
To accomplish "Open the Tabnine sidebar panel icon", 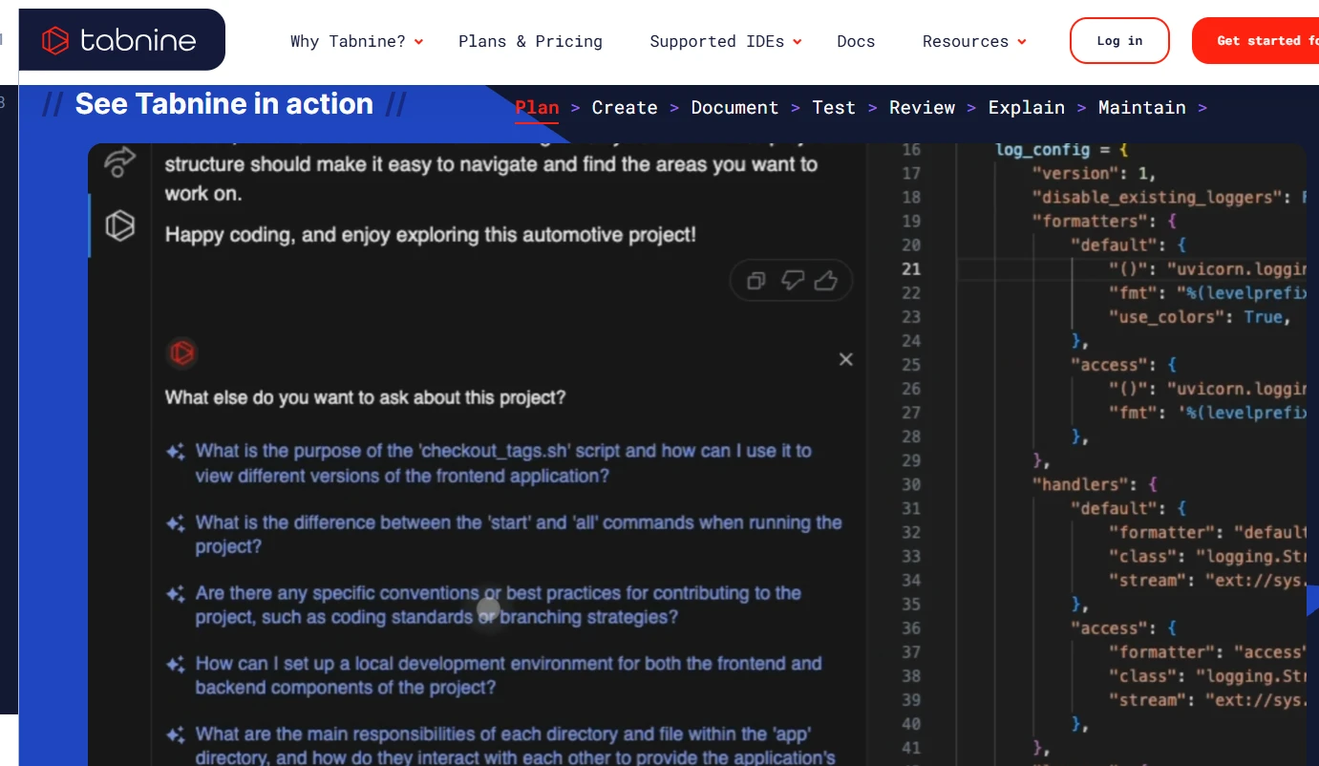I will coord(119,226).
